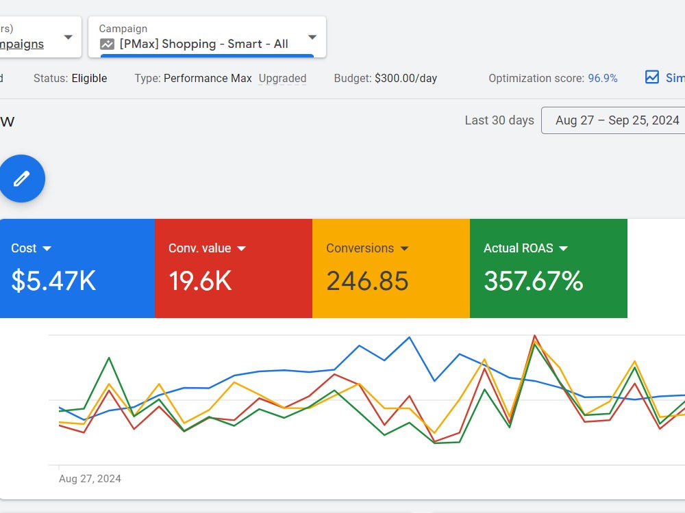Click the Aug 27, 2024 chart axis label
The height and width of the screenshot is (513, 685).
click(x=90, y=479)
